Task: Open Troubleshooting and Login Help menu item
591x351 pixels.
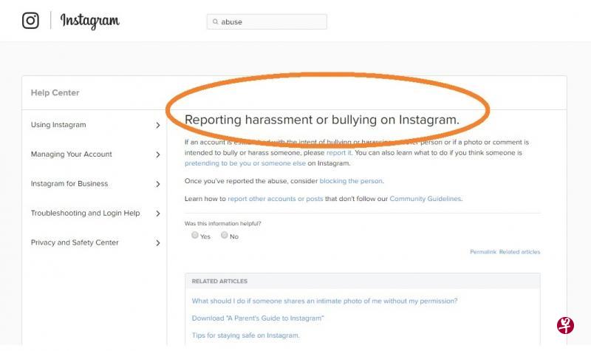Action: point(85,213)
